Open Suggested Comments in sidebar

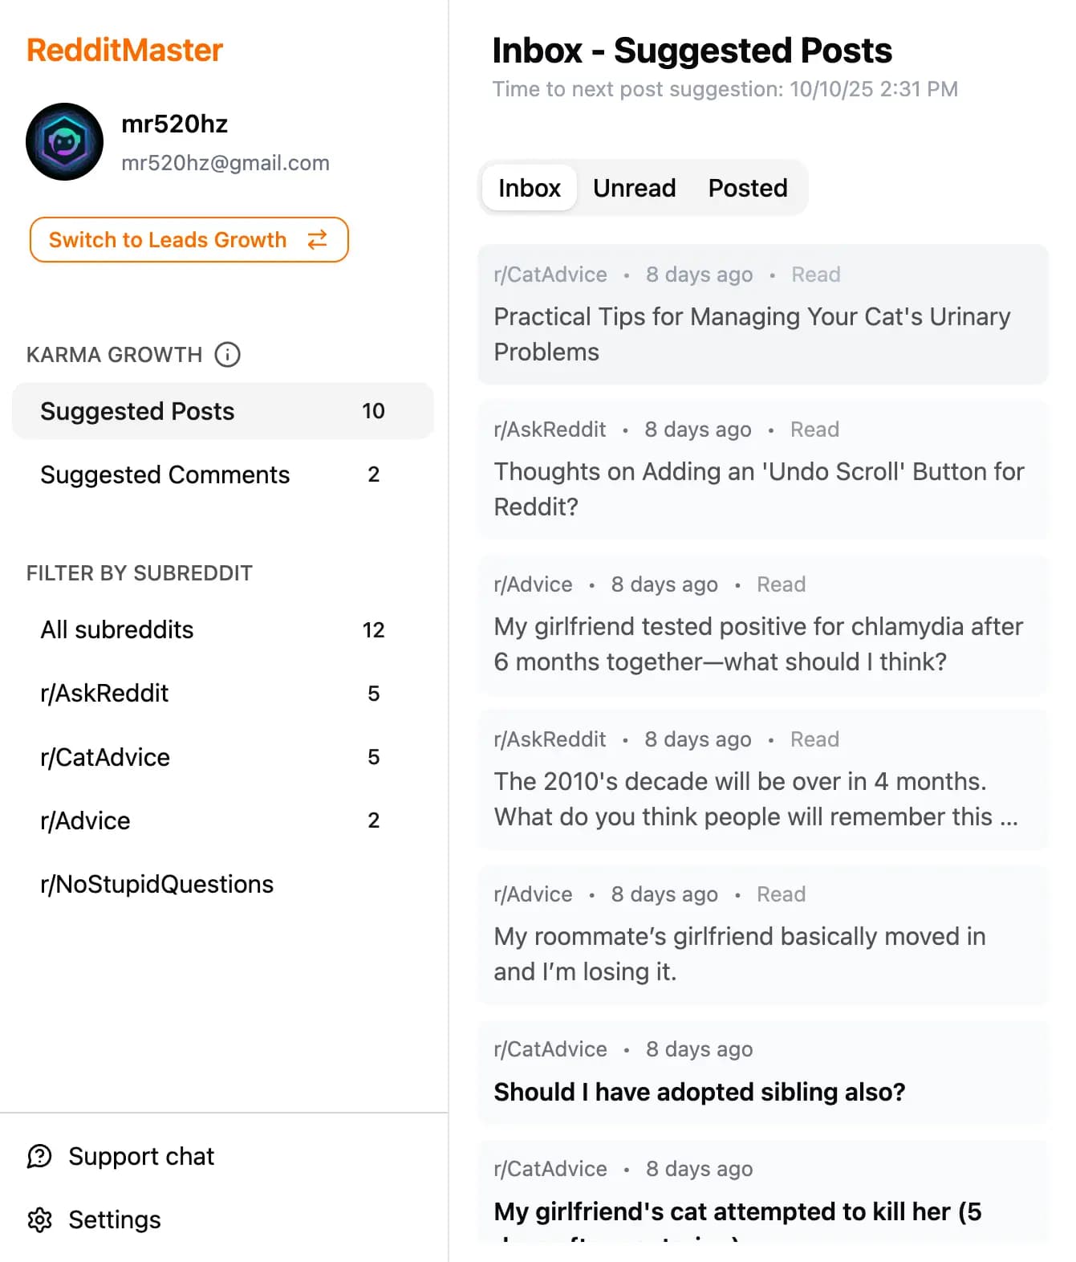(165, 474)
